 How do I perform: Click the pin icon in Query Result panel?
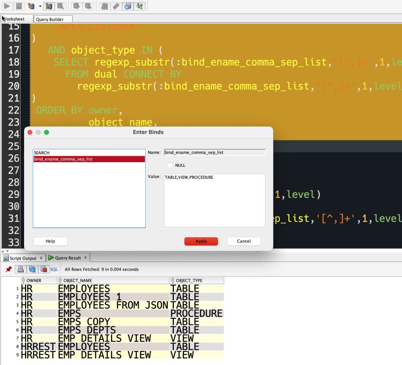point(8,269)
